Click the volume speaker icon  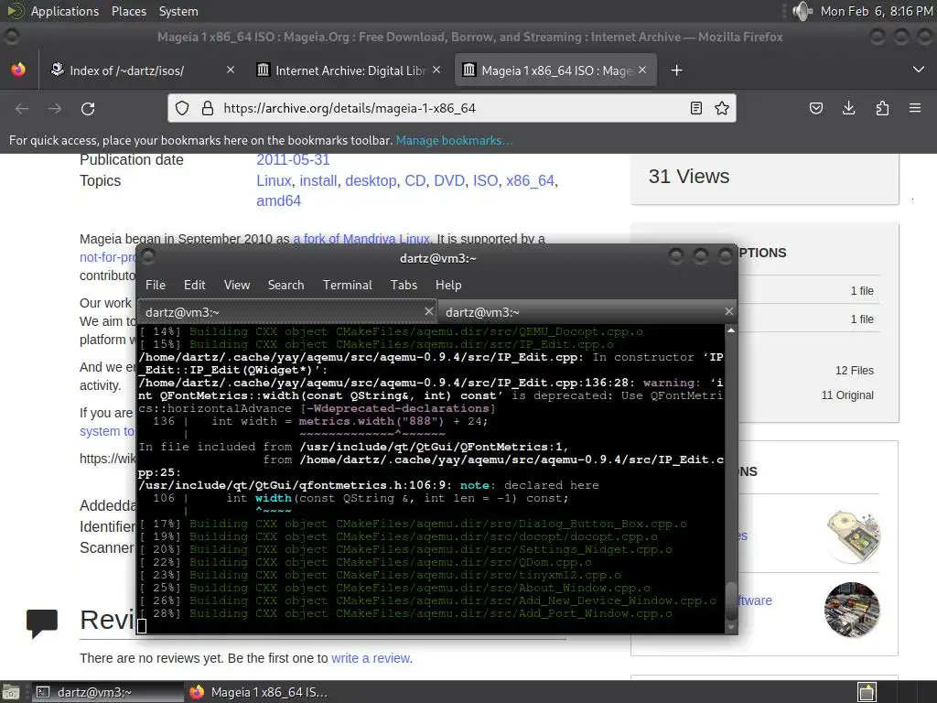pos(802,11)
